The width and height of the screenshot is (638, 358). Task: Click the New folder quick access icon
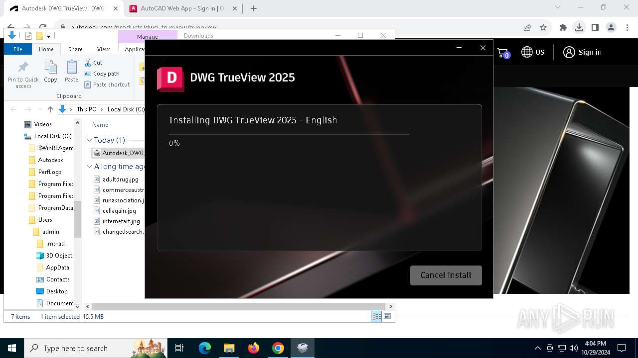point(39,36)
